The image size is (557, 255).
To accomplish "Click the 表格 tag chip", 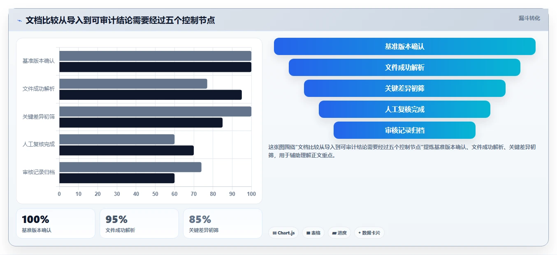I will (313, 233).
